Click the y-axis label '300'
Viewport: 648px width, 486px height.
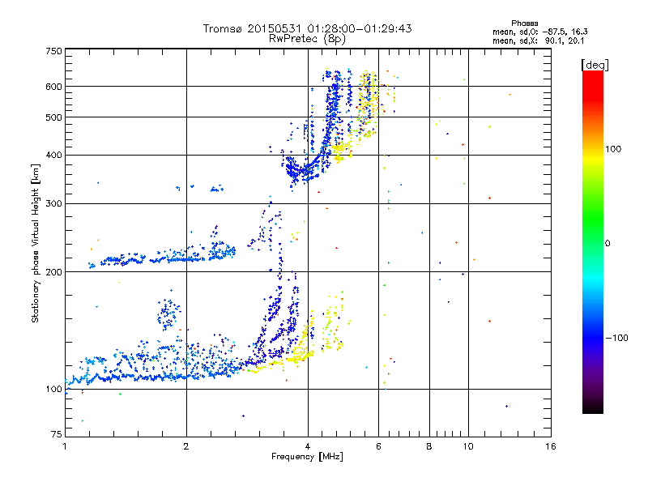coord(53,204)
